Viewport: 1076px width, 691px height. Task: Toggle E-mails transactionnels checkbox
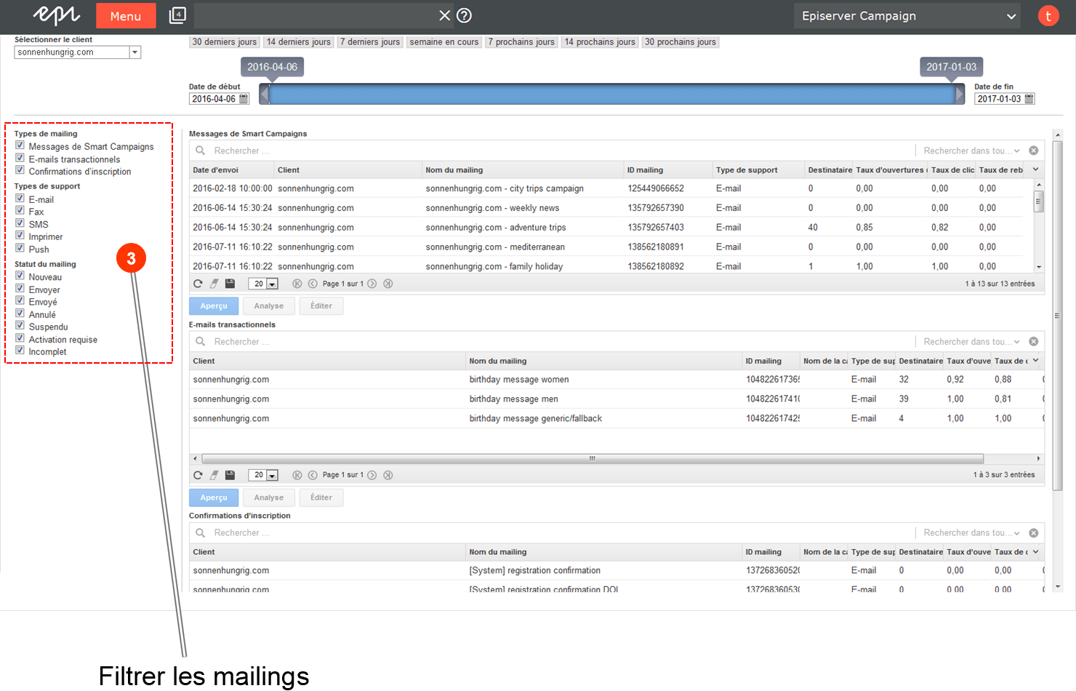tap(20, 158)
